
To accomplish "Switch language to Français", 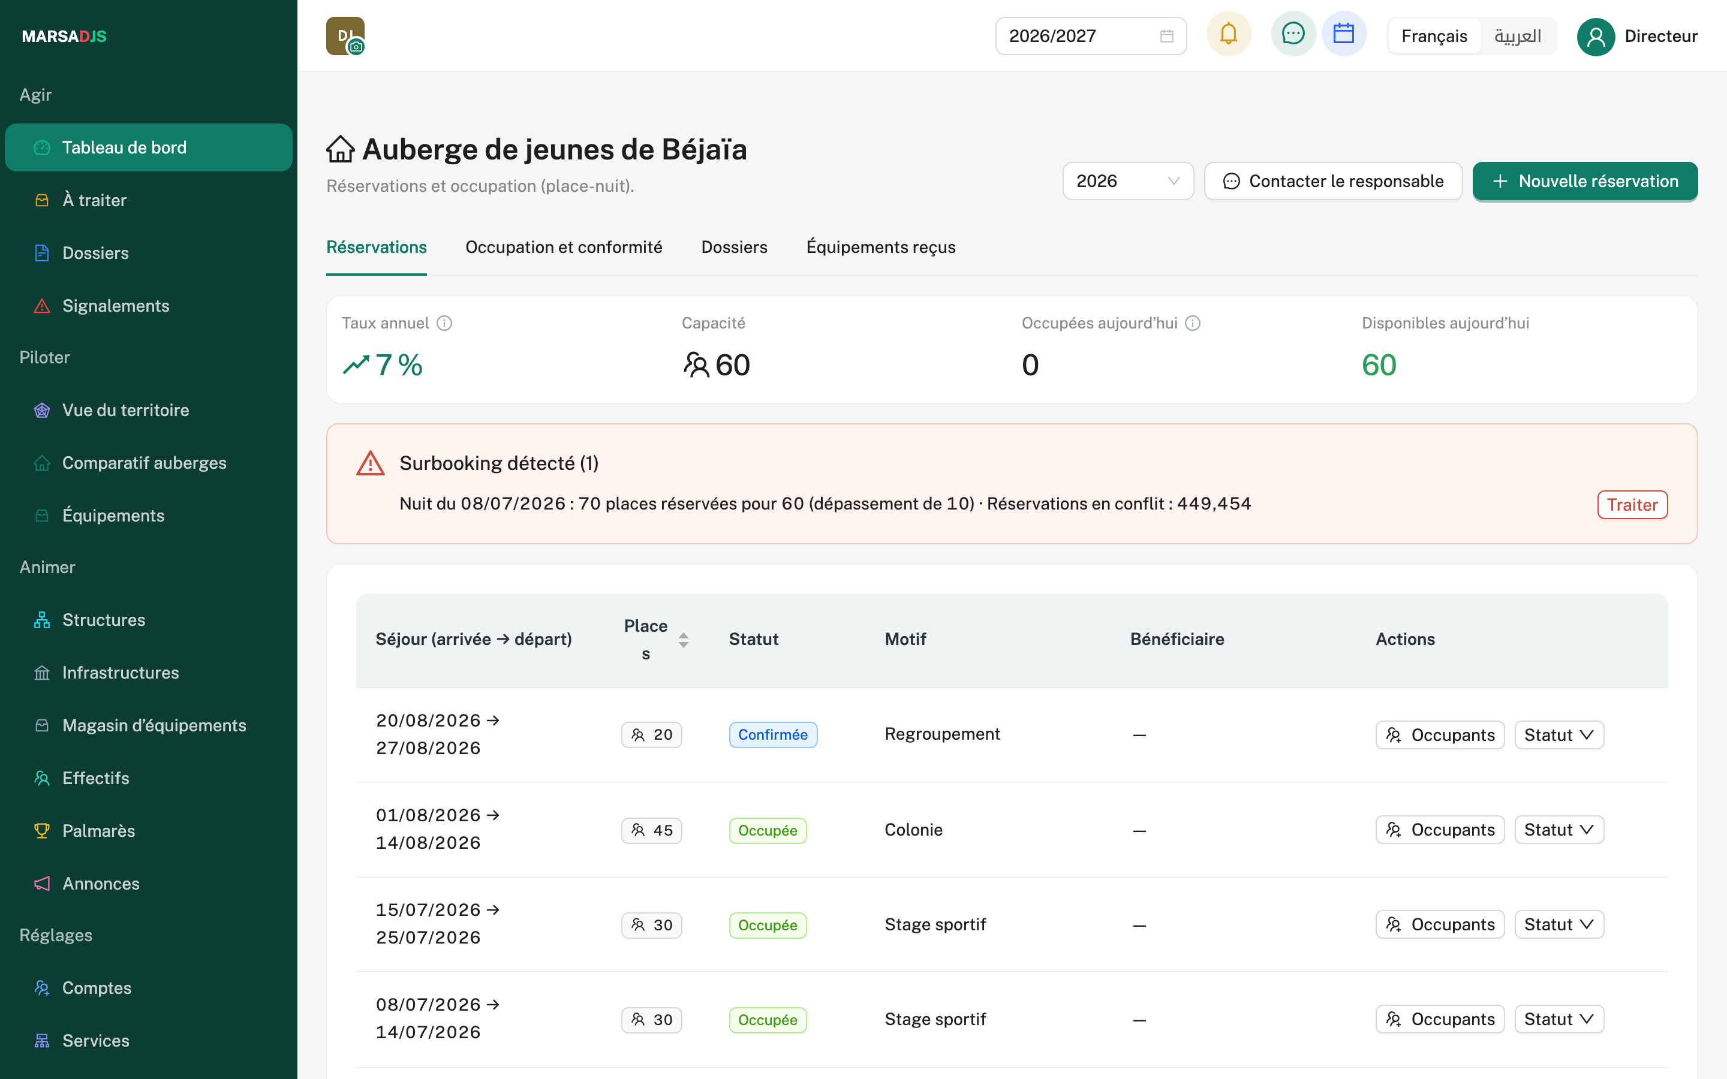I will tap(1434, 36).
